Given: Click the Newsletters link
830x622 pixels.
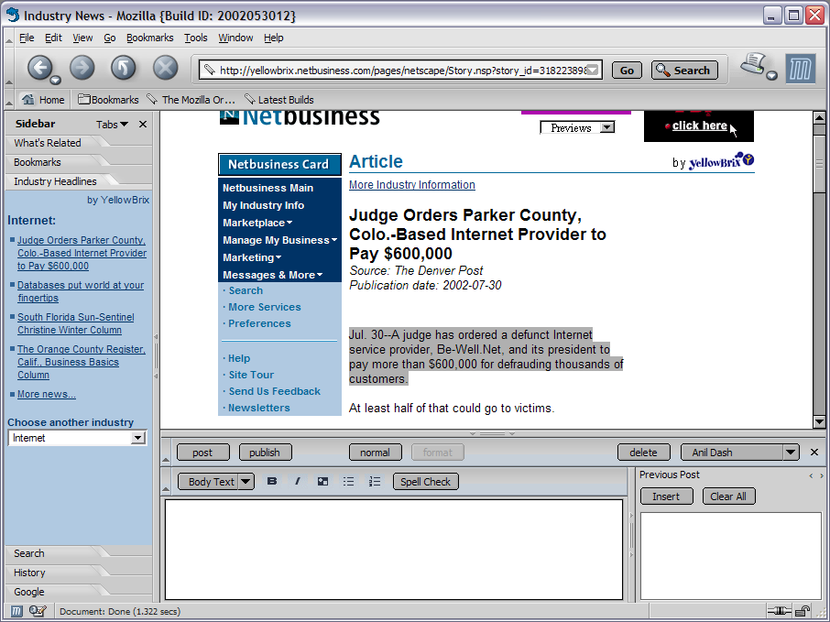Looking at the screenshot, I should (259, 408).
